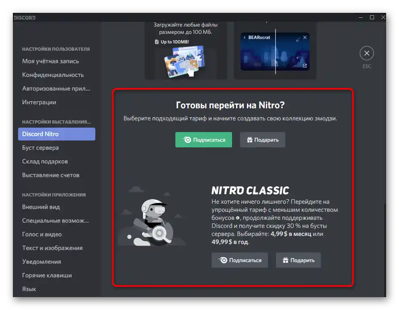This screenshot has height=310, width=399.
Task: Close settings with the ESC circle button
Action: 366,53
